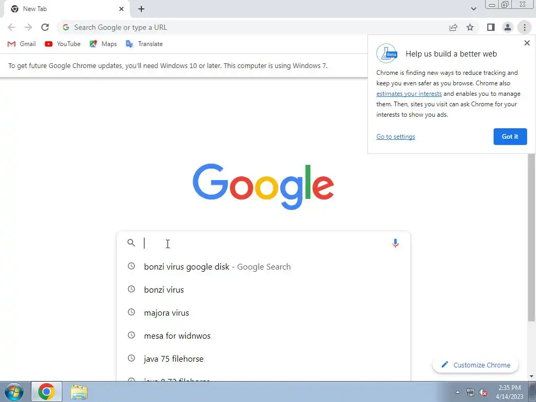Select the 'mesa for widnwos' suggestion
The height and width of the screenshot is (402, 536).
(263, 336)
